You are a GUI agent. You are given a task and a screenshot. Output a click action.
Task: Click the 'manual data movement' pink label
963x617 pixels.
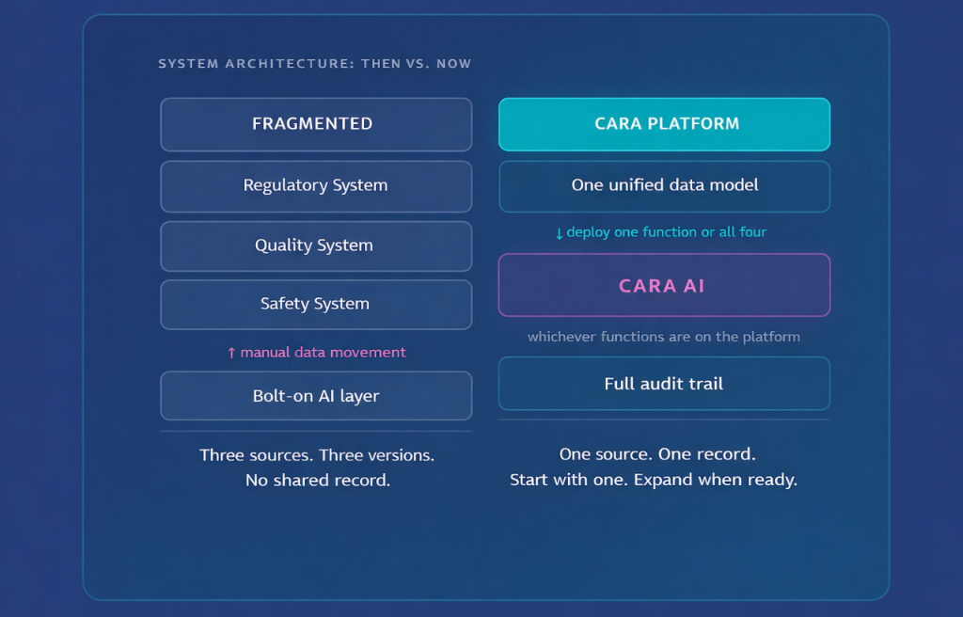coord(323,353)
